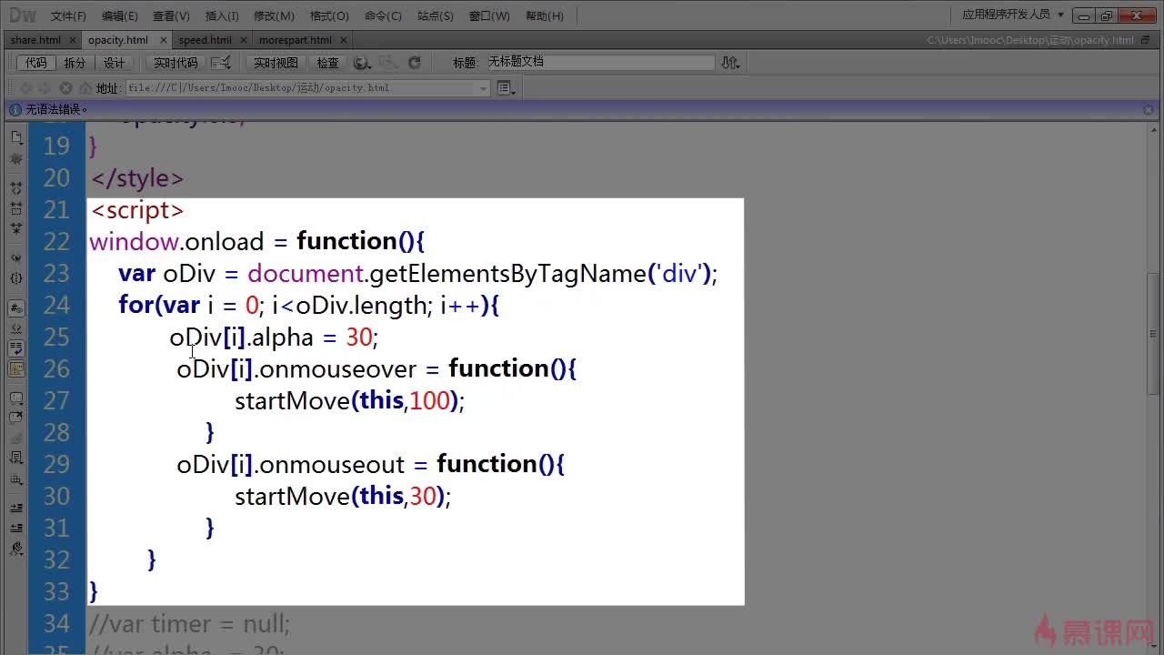The width and height of the screenshot is (1164, 655).
Task: Switch to 拆分 split view
Action: coord(75,63)
